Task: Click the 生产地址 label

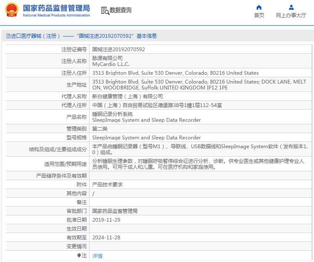Action: (77, 85)
